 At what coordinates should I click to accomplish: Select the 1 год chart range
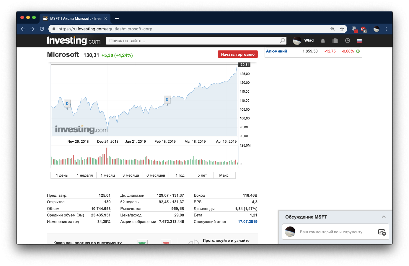(180, 175)
